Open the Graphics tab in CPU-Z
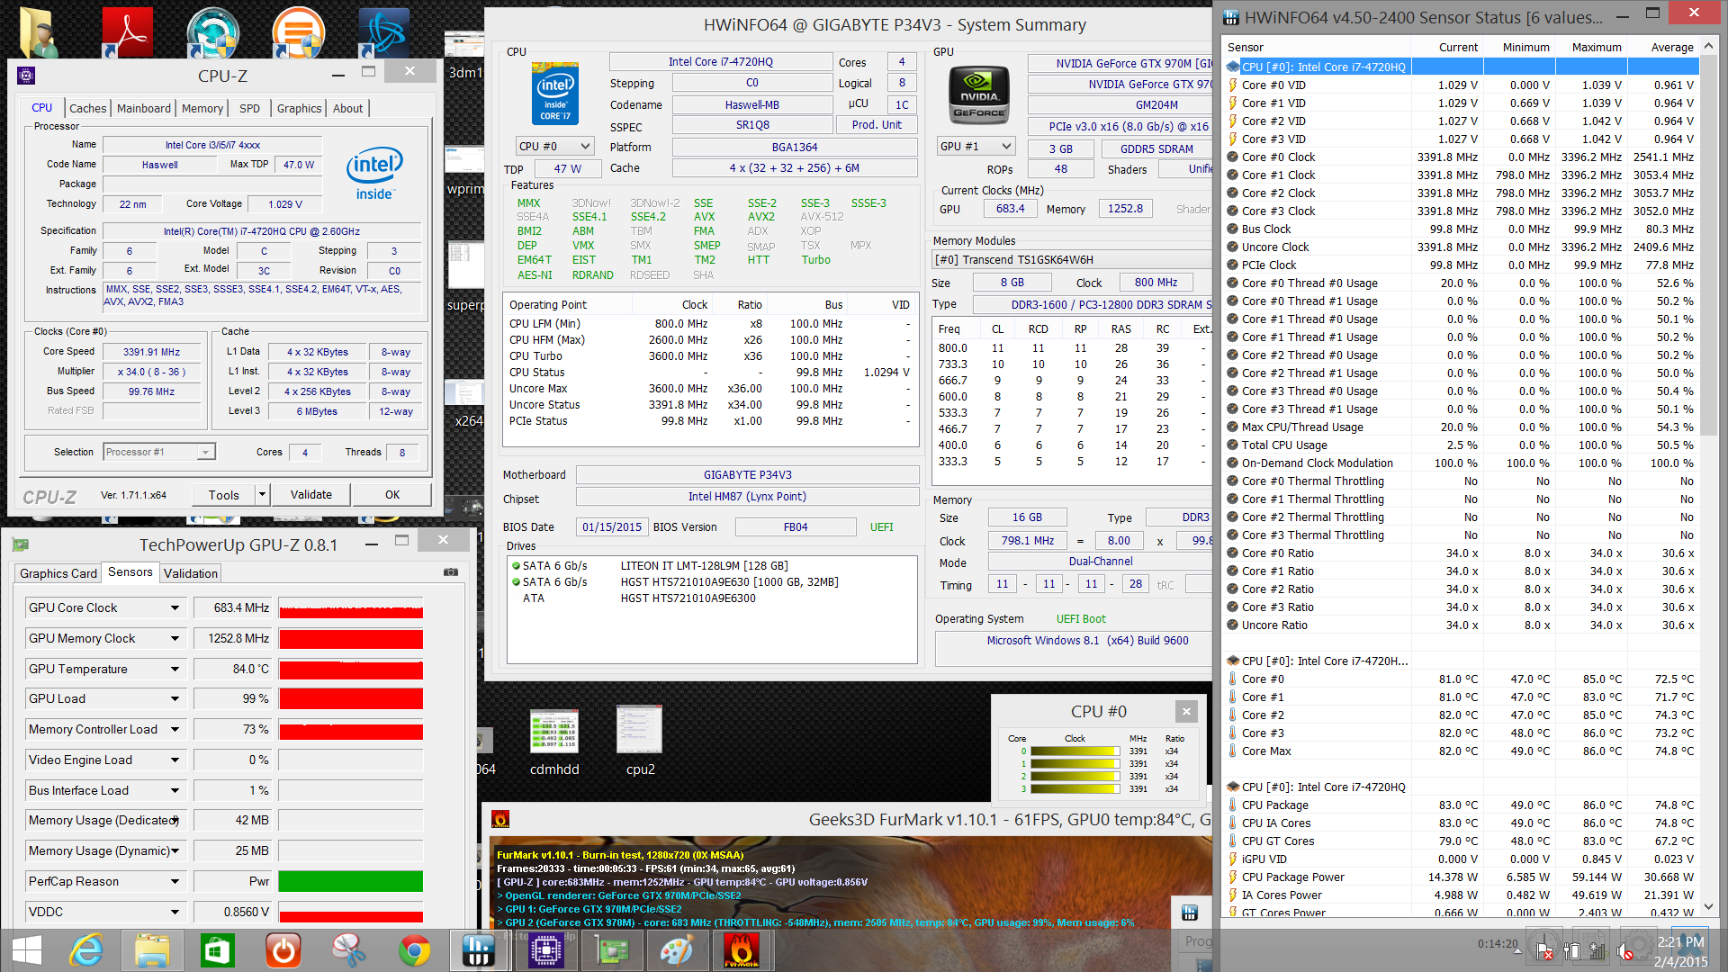 click(299, 108)
